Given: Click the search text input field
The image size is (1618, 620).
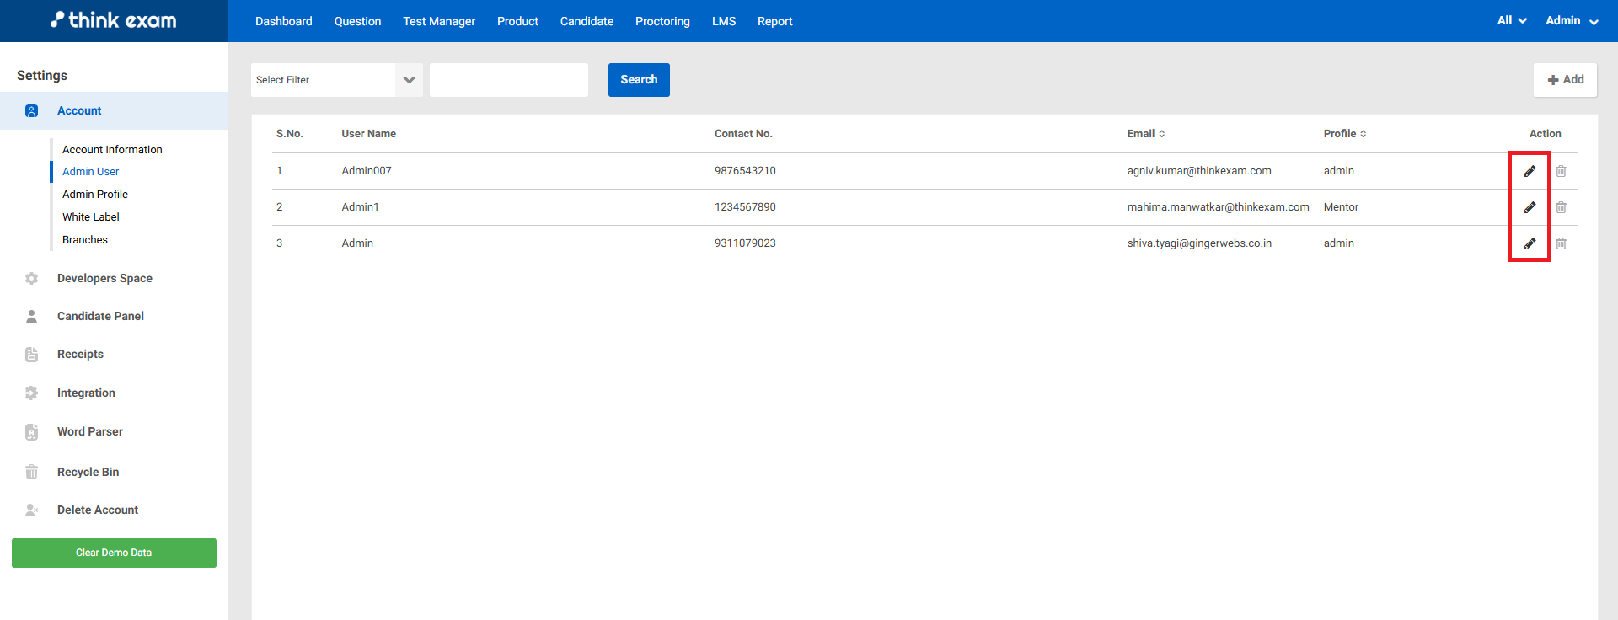Looking at the screenshot, I should (509, 80).
